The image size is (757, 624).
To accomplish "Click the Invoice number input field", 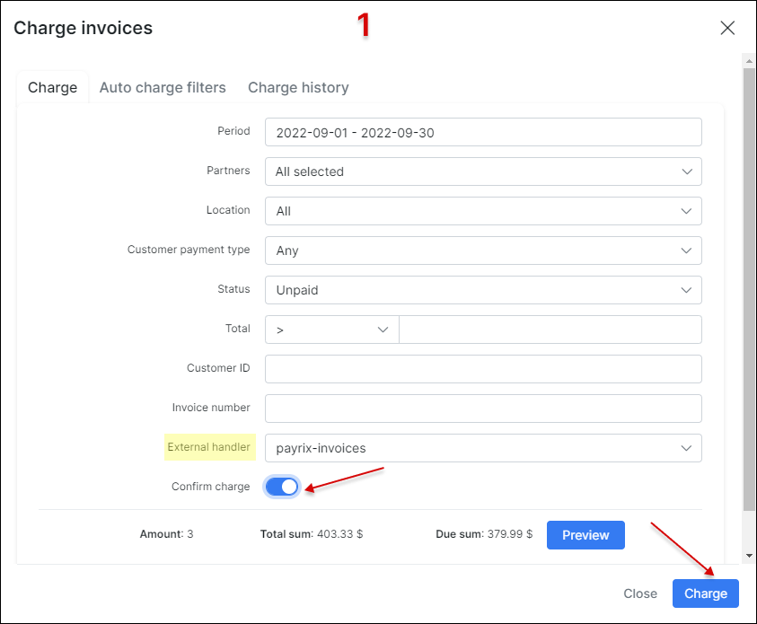I will click(483, 409).
